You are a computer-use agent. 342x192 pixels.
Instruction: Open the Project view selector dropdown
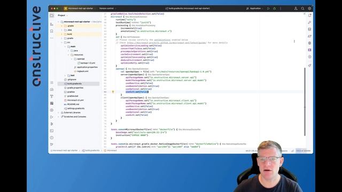coord(63,15)
